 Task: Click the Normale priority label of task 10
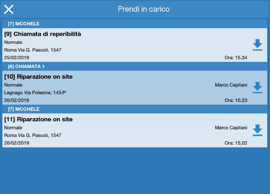13,85
